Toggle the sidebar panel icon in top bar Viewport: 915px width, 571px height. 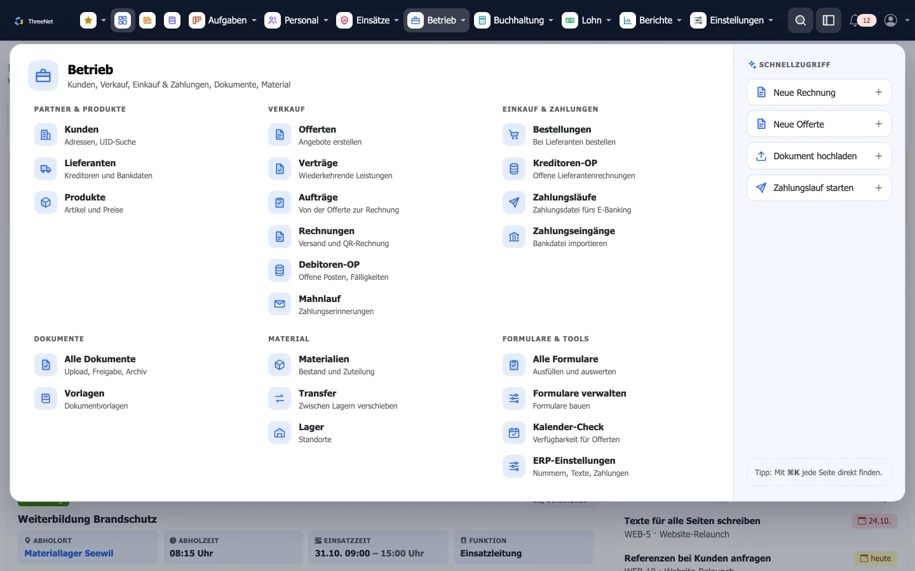click(829, 20)
